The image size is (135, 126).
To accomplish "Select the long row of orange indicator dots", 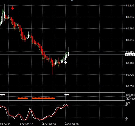I will pyautogui.click(x=43, y=98).
